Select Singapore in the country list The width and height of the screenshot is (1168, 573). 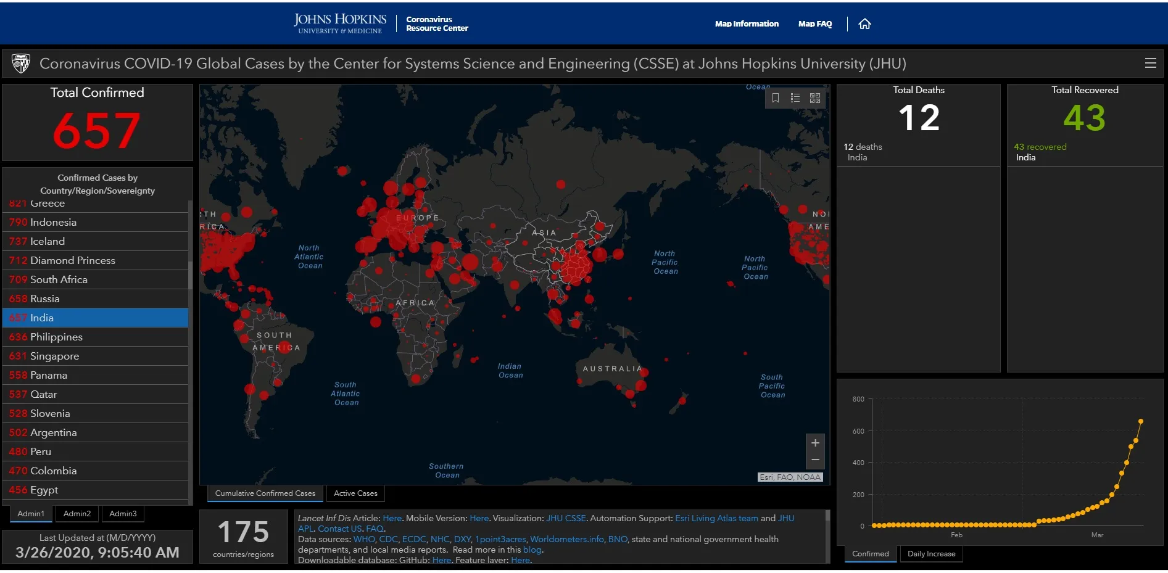click(96, 356)
